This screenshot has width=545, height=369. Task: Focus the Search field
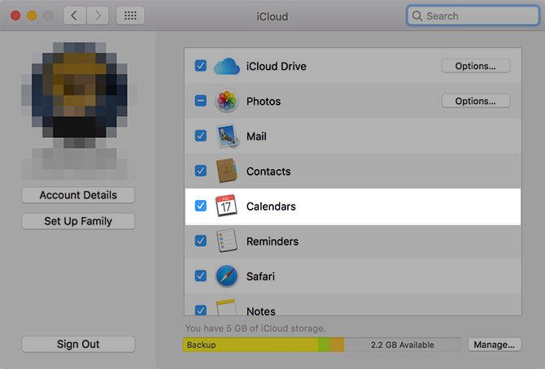(x=473, y=16)
